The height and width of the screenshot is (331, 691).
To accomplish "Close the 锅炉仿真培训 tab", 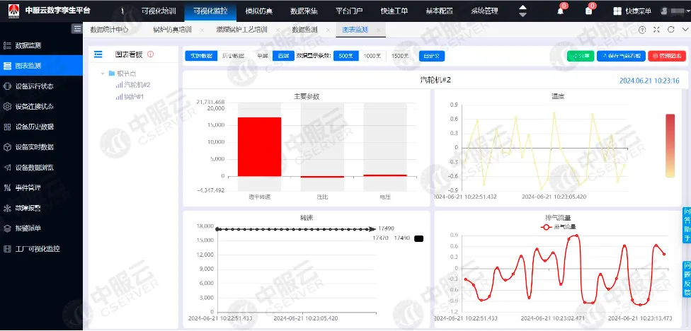I will pos(202,30).
